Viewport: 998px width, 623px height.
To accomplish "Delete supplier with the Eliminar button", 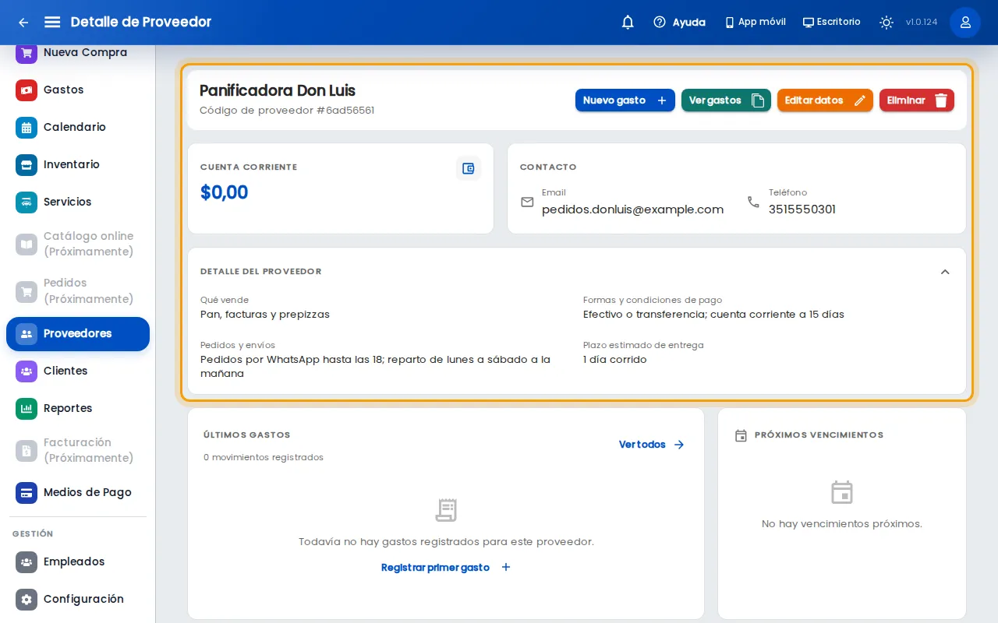I will [917, 100].
